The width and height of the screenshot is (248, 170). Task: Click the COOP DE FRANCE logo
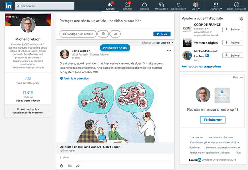pyautogui.click(x=187, y=29)
